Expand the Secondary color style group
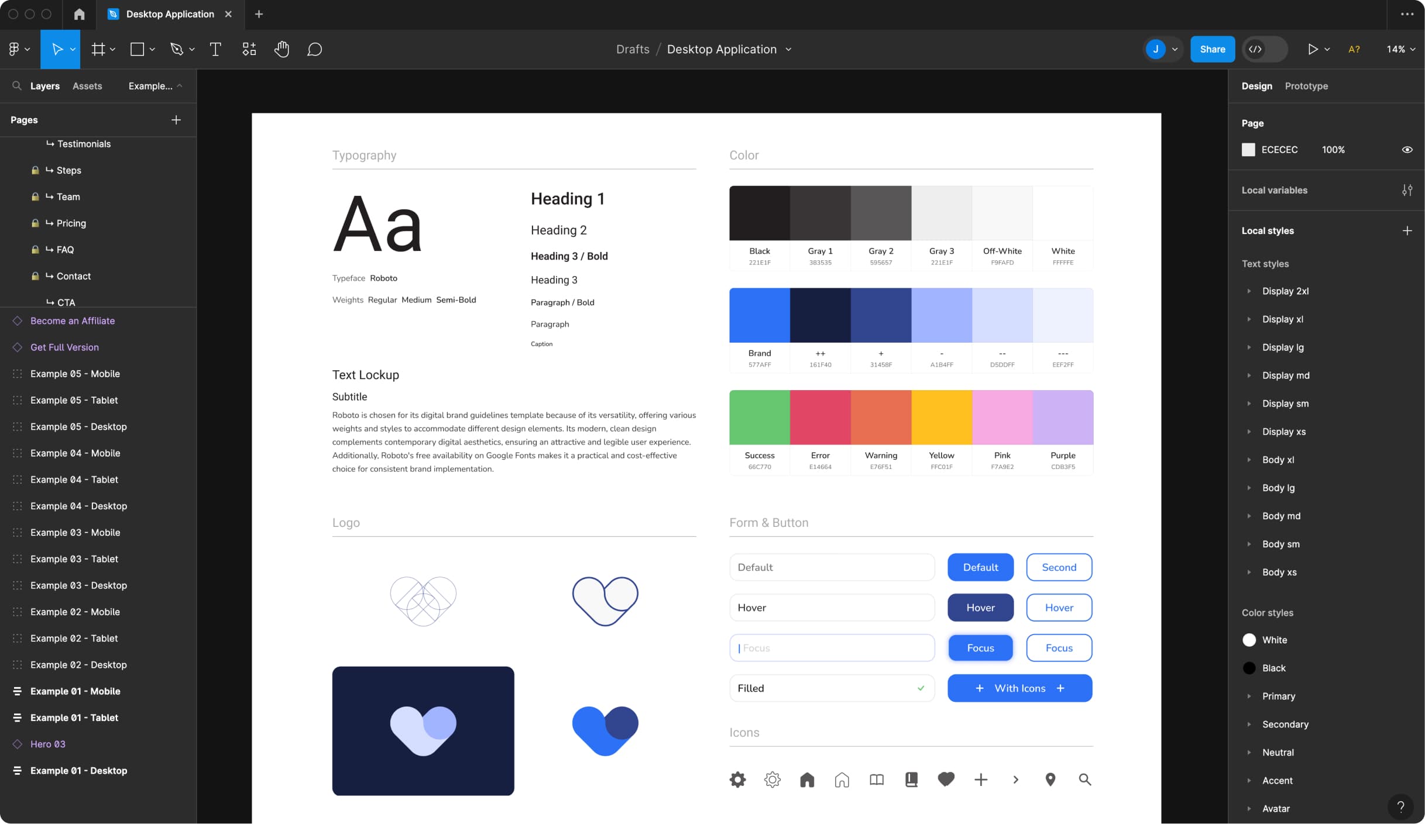Screen dimensions: 1425x824 pyautogui.click(x=1249, y=724)
